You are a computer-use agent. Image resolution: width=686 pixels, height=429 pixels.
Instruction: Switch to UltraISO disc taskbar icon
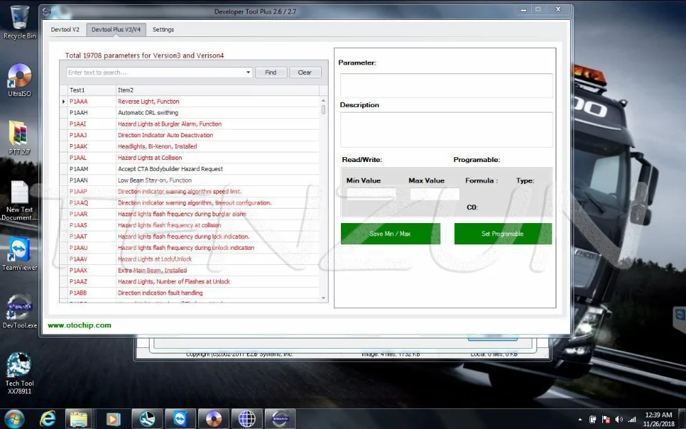213,419
